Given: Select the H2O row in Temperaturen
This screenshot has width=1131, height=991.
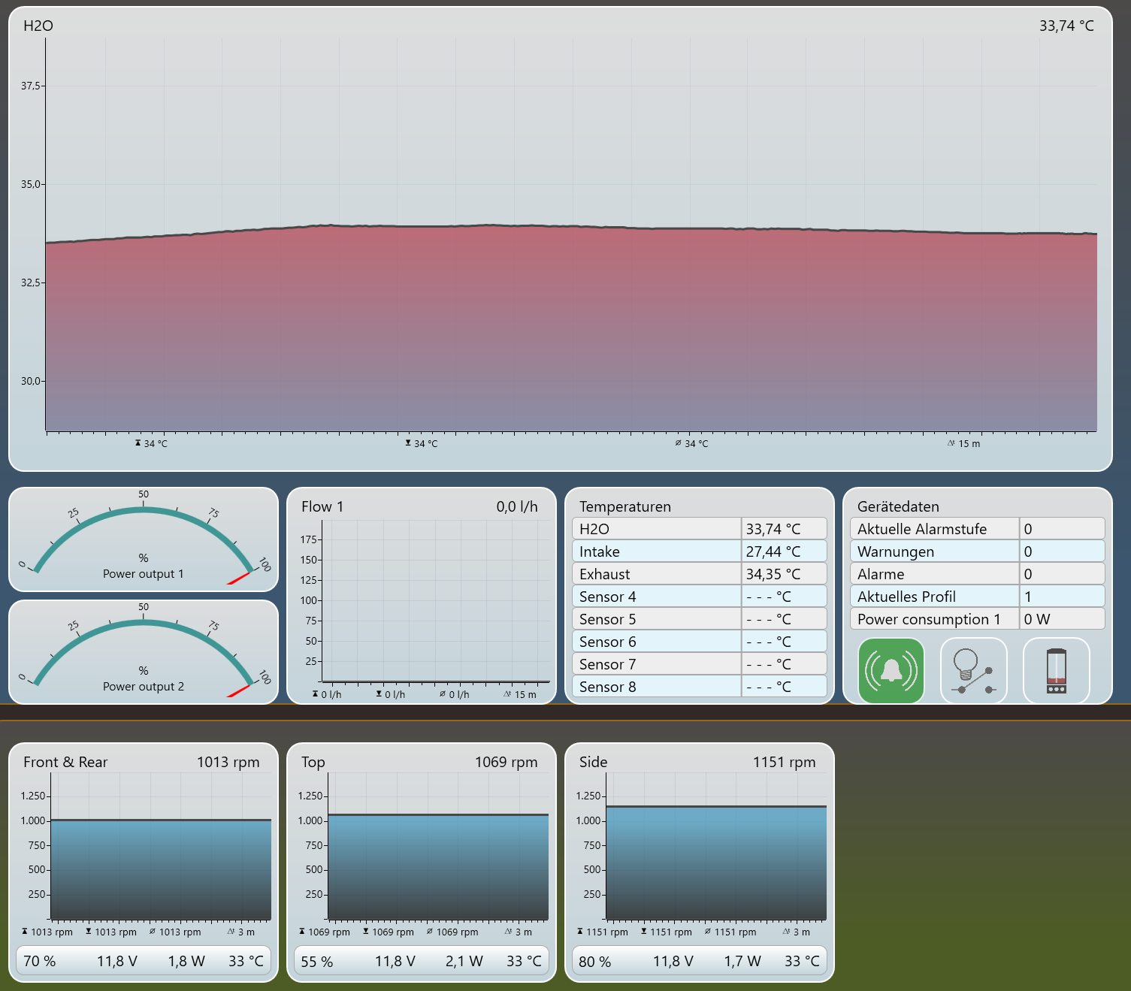Looking at the screenshot, I should pos(700,529).
